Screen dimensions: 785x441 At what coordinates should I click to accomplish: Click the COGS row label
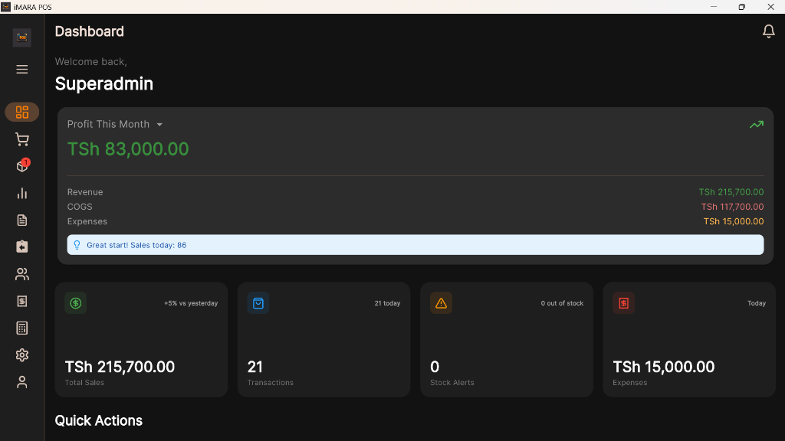tap(80, 207)
